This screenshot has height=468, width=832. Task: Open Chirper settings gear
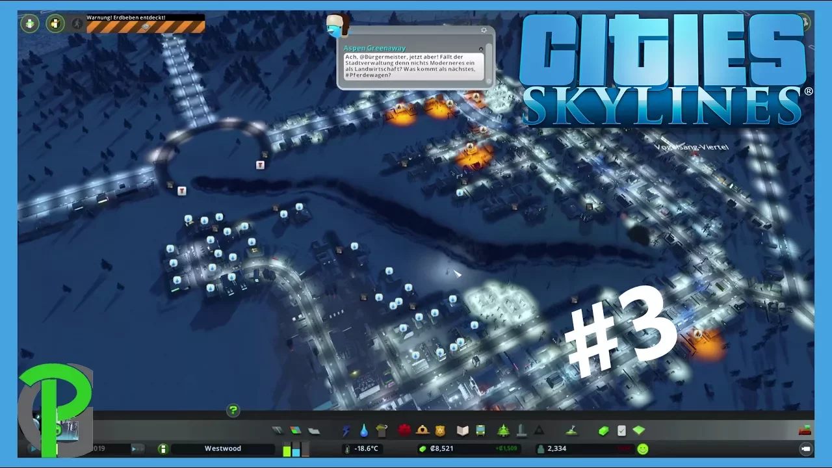(484, 30)
